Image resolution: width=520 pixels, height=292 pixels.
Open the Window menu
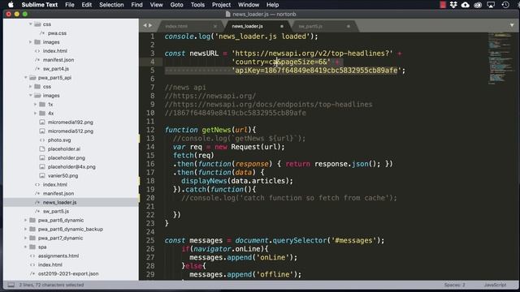pos(249,5)
